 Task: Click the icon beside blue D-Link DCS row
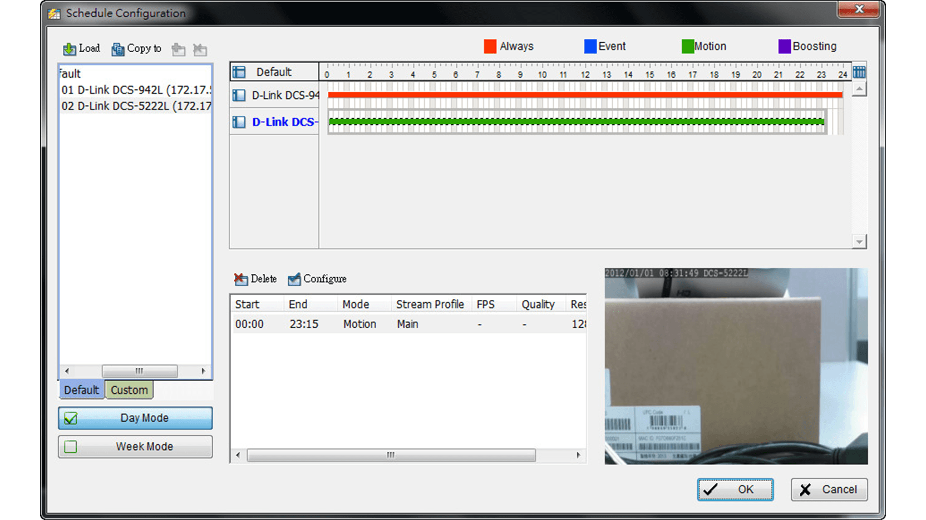pos(239,122)
